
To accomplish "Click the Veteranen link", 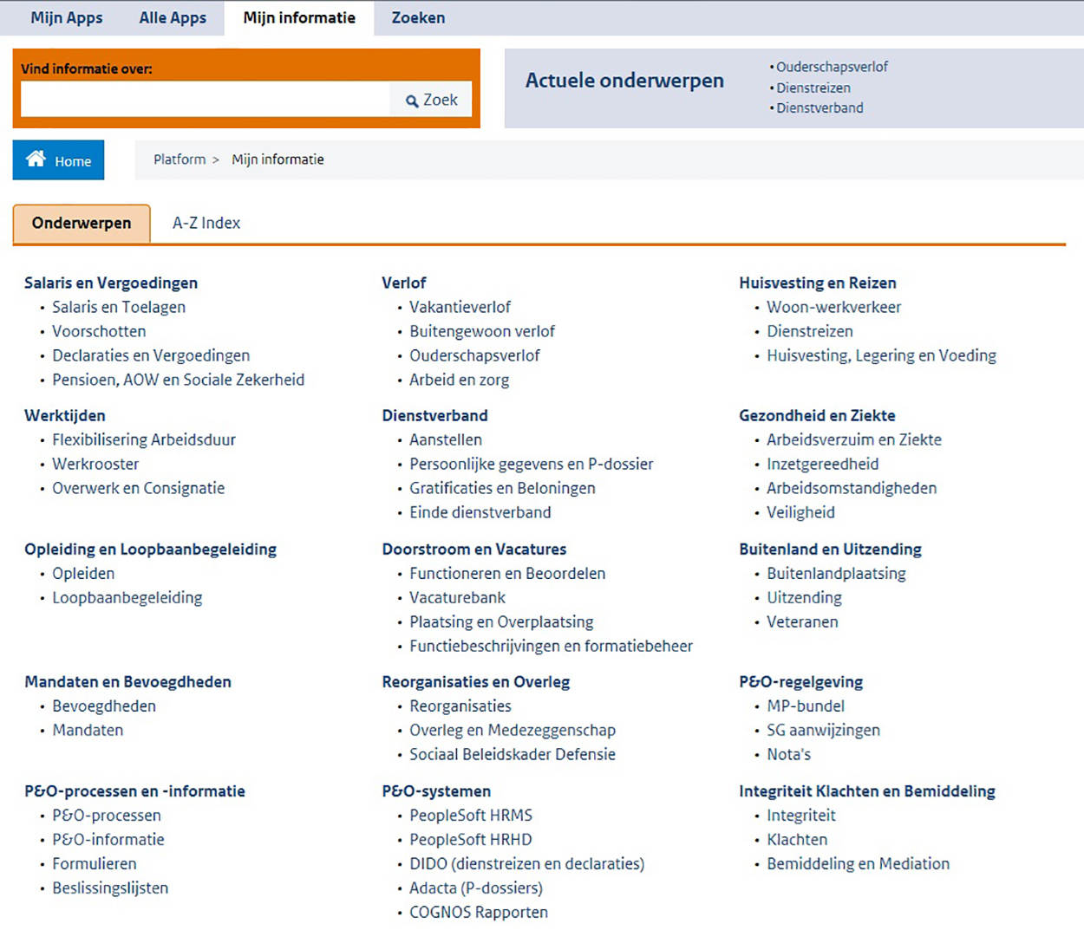I will pyautogui.click(x=802, y=621).
